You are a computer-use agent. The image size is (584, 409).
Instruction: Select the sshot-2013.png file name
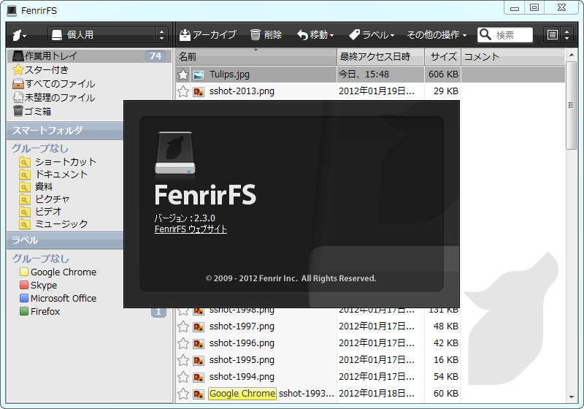(x=242, y=91)
